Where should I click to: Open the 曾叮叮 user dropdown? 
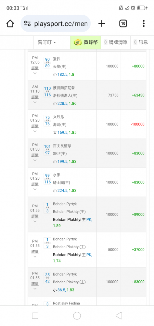[x=47, y=42]
